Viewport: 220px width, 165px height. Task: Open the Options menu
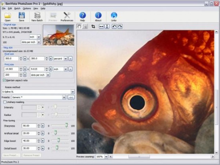(x=27, y=8)
